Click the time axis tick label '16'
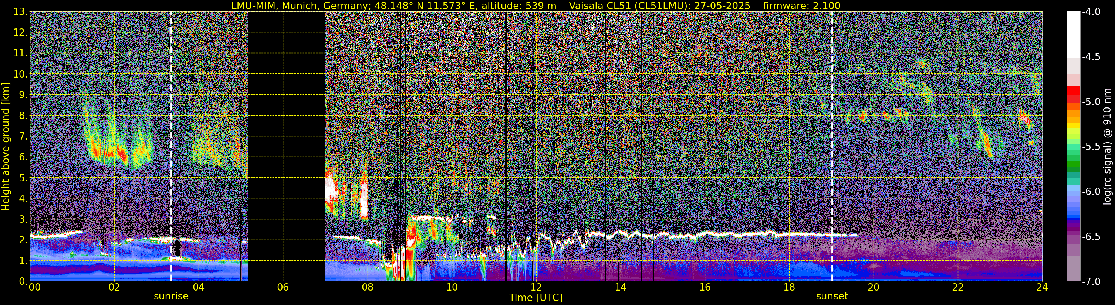The image size is (1115, 305). 705,287
